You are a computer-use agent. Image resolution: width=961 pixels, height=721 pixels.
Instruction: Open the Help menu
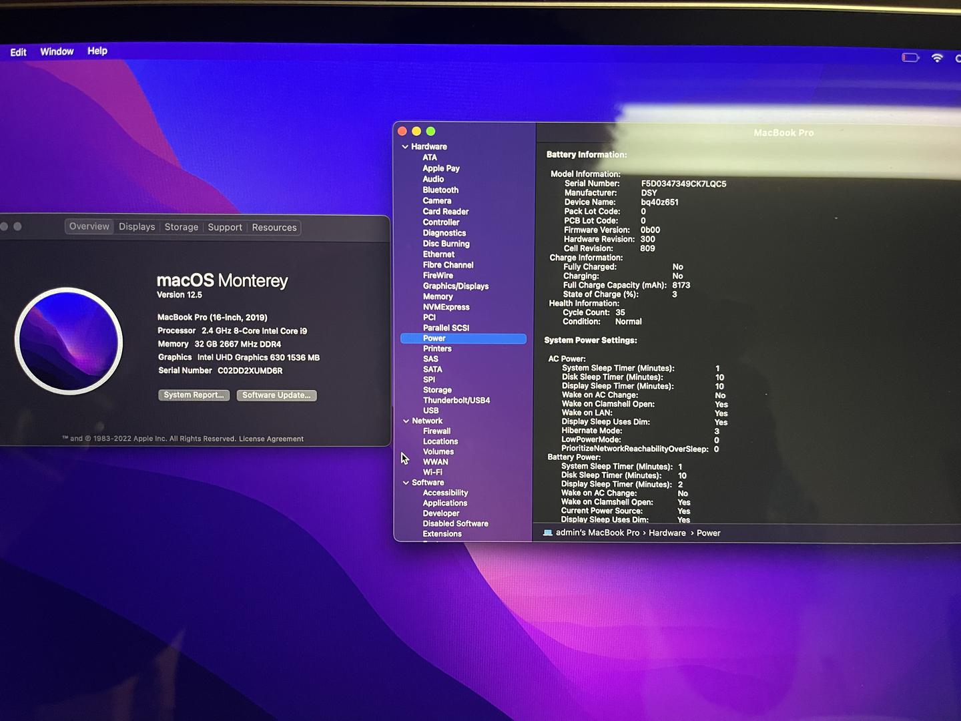pos(97,51)
